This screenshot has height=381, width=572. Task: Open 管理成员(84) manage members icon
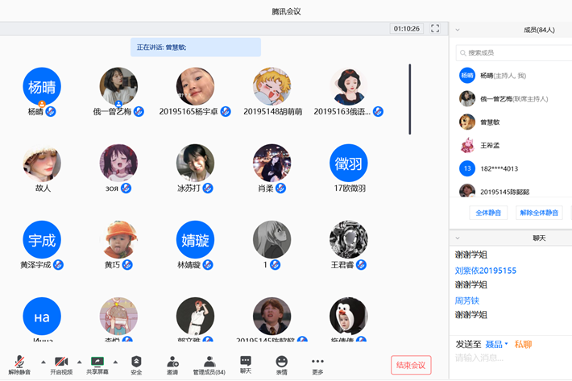(209, 362)
